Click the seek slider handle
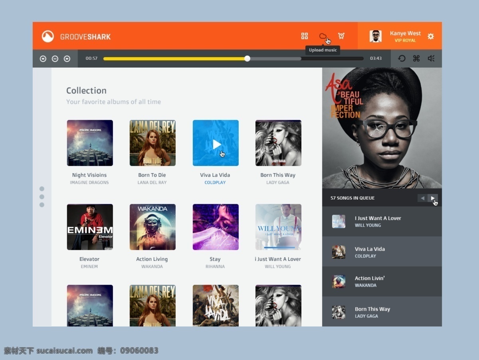Screen dimensions: 479x360 247,59
